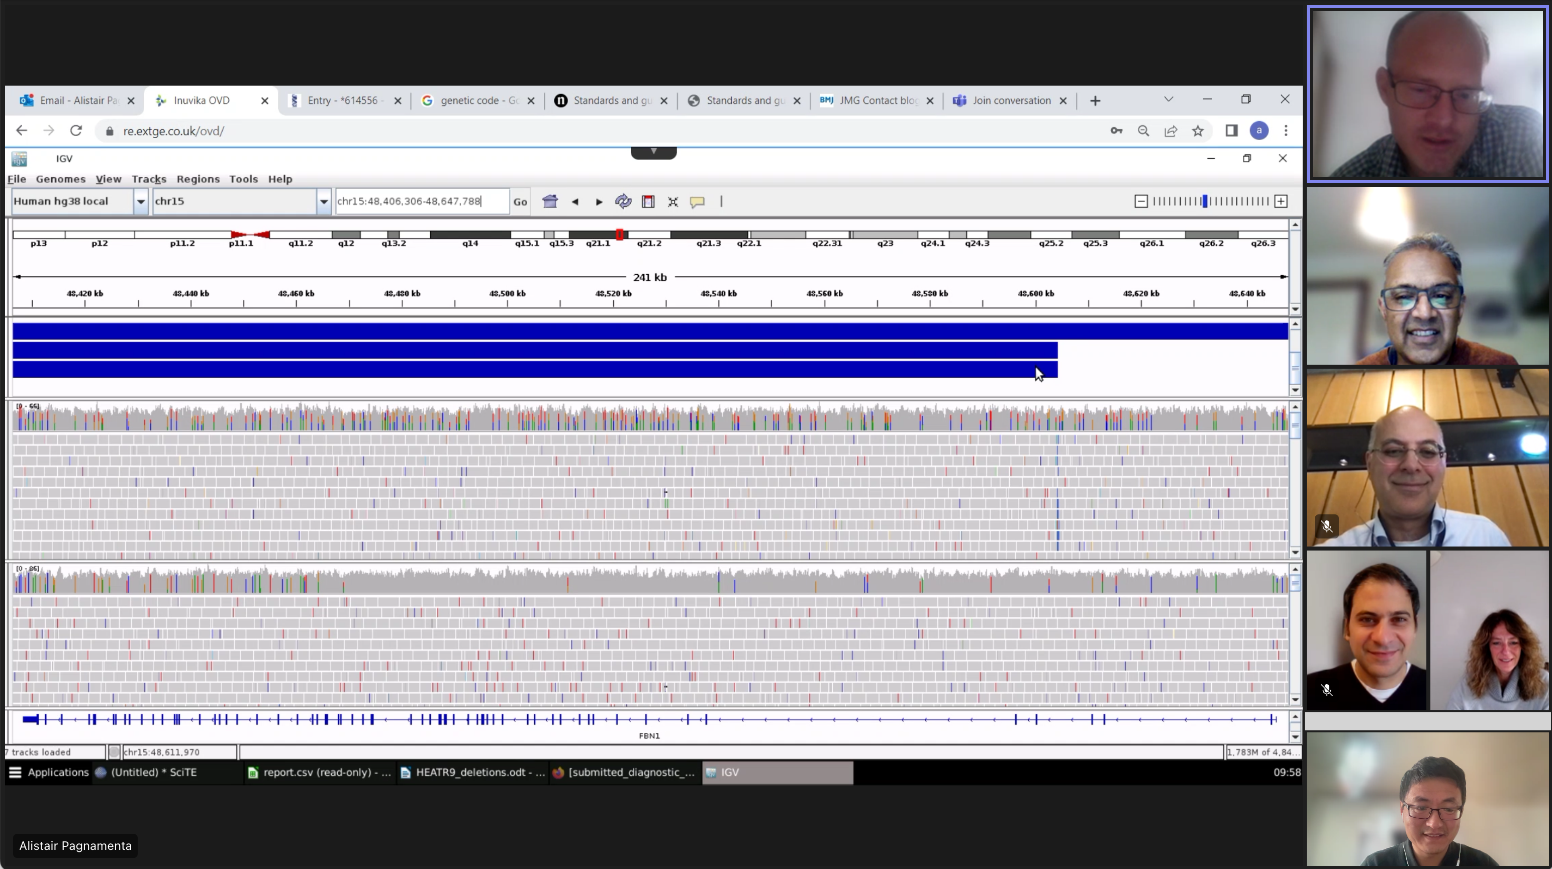This screenshot has width=1552, height=869.
Task: Open report.csv from the taskbar
Action: pyautogui.click(x=320, y=772)
